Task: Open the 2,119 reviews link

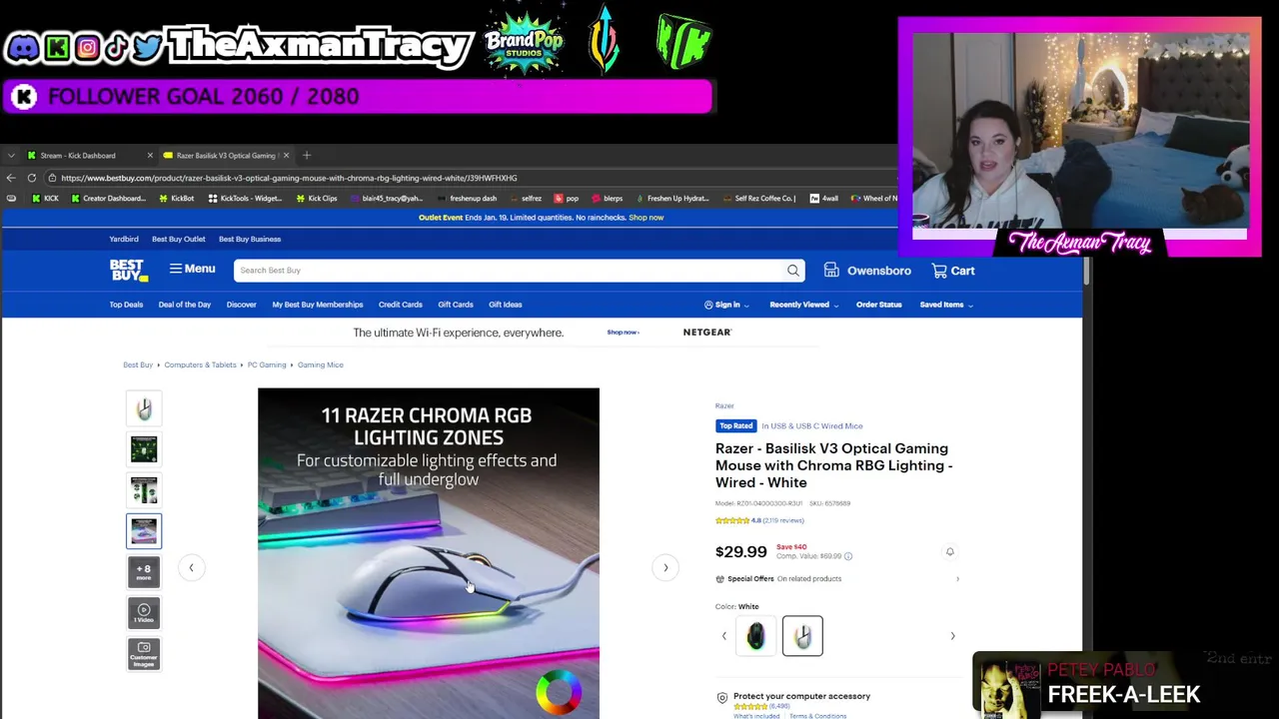Action: pyautogui.click(x=783, y=520)
